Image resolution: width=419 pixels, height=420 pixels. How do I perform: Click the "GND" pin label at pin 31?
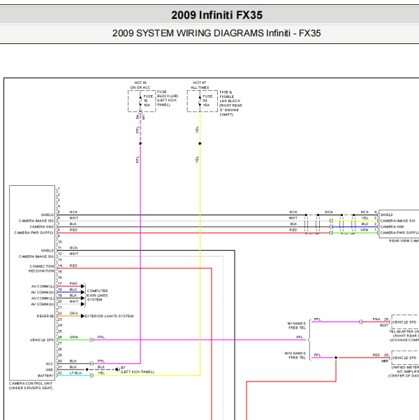point(50,370)
